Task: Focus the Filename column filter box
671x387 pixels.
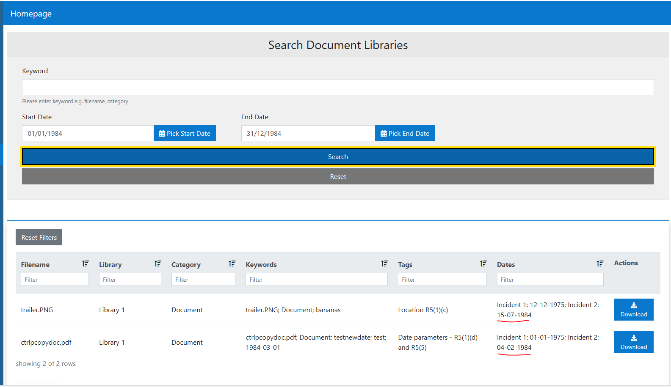Action: (55, 280)
